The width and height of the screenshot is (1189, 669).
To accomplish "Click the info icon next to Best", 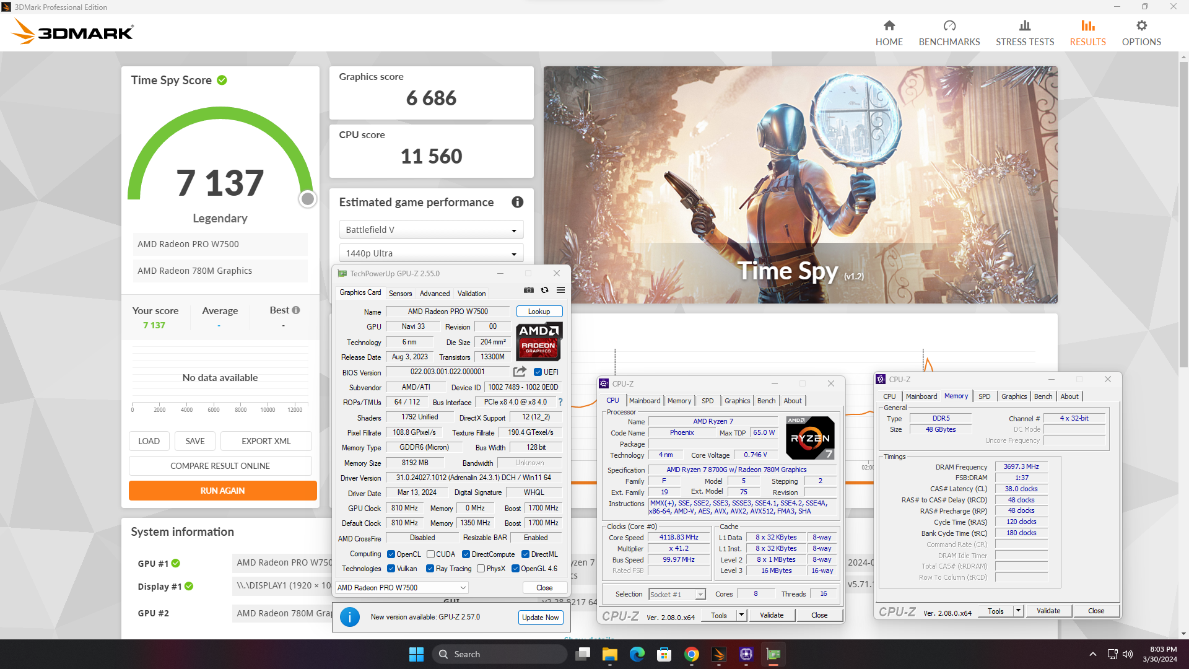I will (x=296, y=310).
